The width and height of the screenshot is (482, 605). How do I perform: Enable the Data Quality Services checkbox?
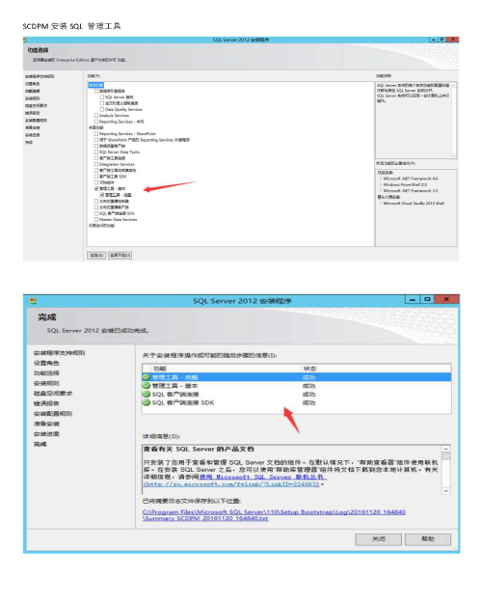click(x=102, y=110)
